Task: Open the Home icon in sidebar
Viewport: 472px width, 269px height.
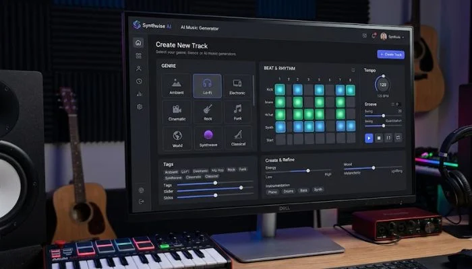Action: coord(138,43)
